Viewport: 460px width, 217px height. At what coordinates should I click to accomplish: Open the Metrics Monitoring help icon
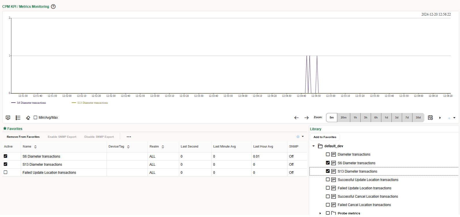click(x=53, y=7)
